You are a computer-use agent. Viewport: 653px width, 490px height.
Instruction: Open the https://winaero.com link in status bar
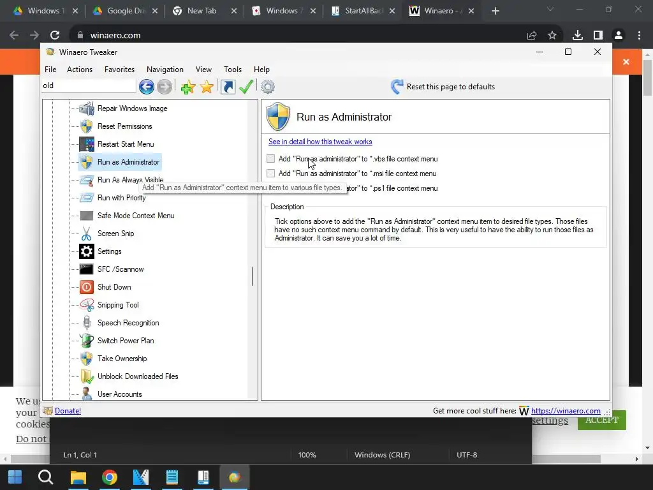coord(566,411)
